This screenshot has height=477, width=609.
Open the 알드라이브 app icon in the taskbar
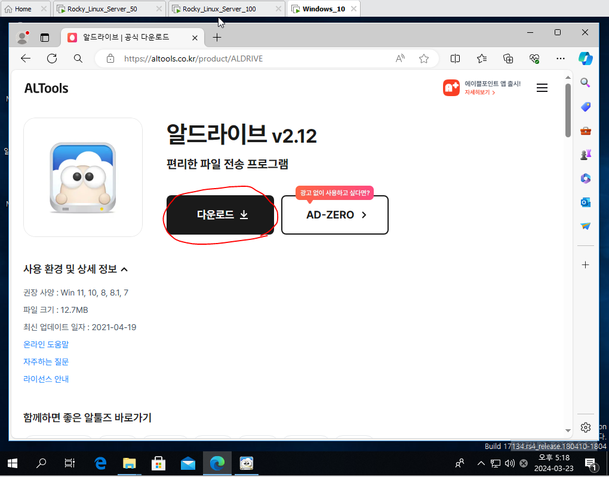246,463
